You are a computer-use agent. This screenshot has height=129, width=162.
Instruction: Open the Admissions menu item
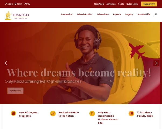pos(103,14)
